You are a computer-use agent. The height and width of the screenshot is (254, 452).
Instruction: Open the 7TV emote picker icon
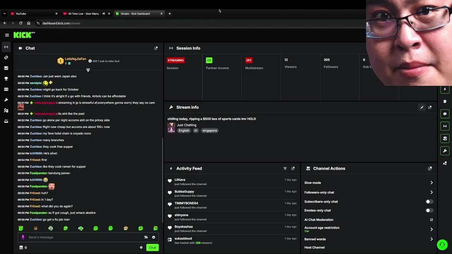[146, 237]
